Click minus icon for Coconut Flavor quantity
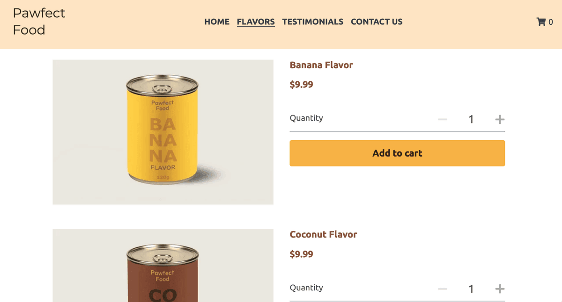The width and height of the screenshot is (562, 302). tap(443, 289)
